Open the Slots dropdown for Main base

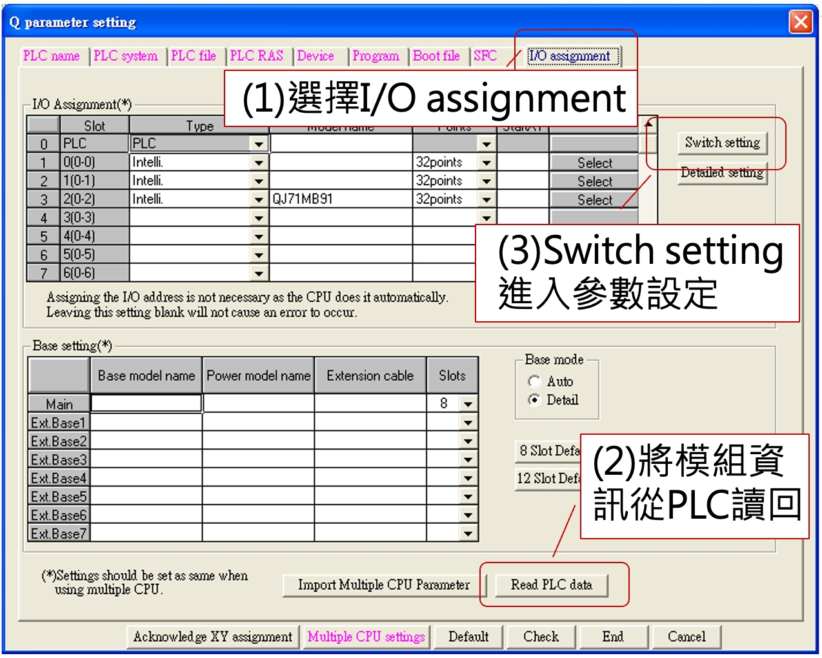click(x=467, y=403)
